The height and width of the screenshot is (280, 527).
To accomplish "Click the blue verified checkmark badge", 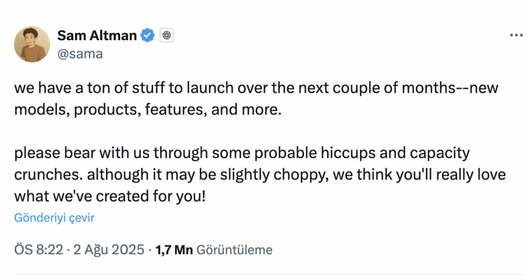I will coord(148,36).
